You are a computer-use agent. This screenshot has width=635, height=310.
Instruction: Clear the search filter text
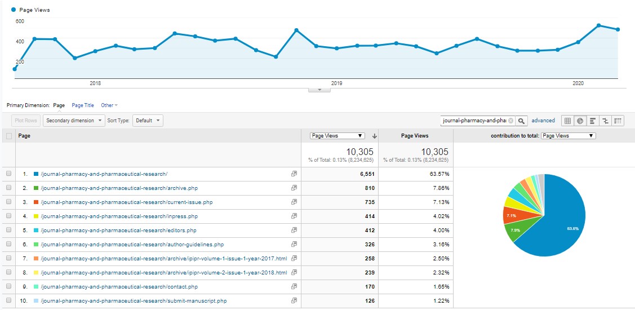click(x=510, y=121)
